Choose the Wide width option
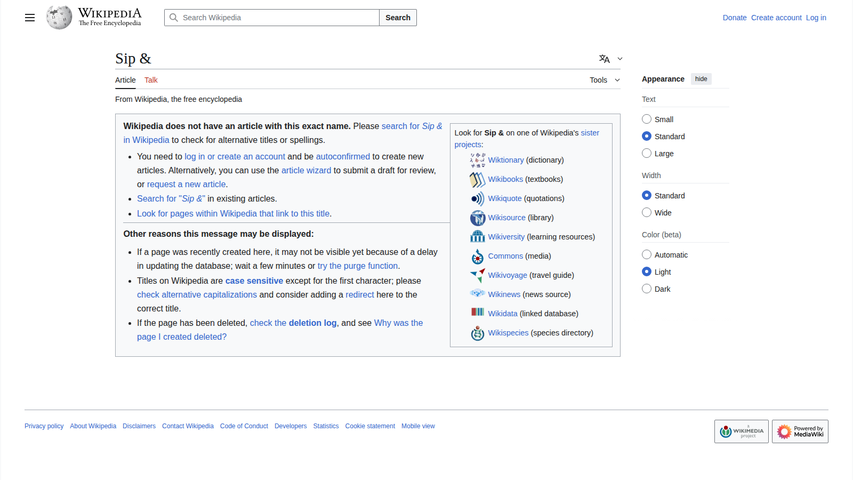This screenshot has width=853, height=480. coord(647,213)
